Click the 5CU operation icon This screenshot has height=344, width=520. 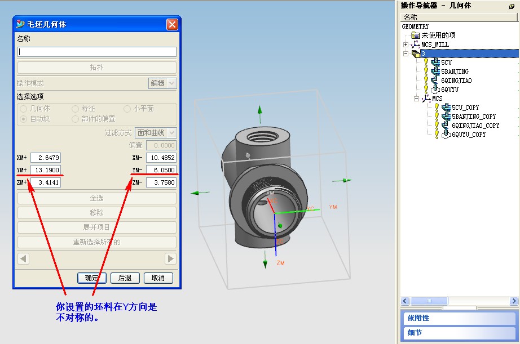[x=435, y=62]
